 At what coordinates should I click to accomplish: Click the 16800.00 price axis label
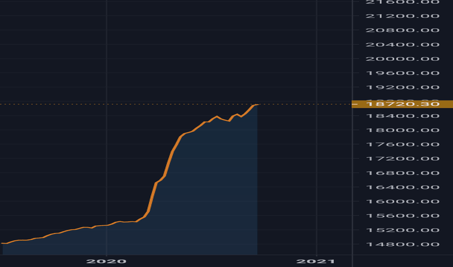402,173
